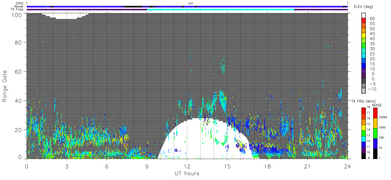Click NOISE legend value 100
The width and height of the screenshot is (391, 180).
coord(382,137)
